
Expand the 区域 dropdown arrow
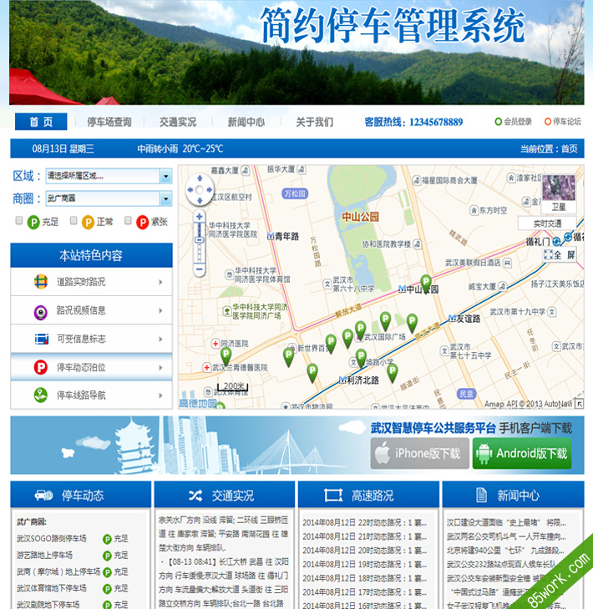tap(165, 176)
